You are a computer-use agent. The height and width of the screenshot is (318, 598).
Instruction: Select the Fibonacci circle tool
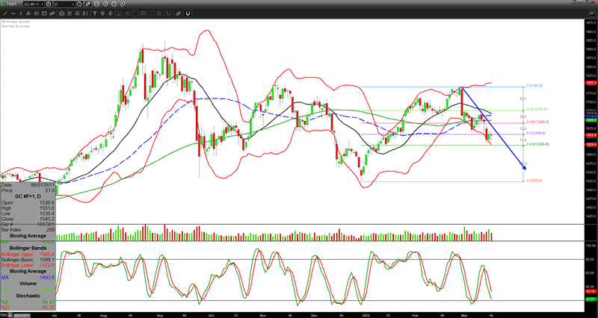point(62,13)
